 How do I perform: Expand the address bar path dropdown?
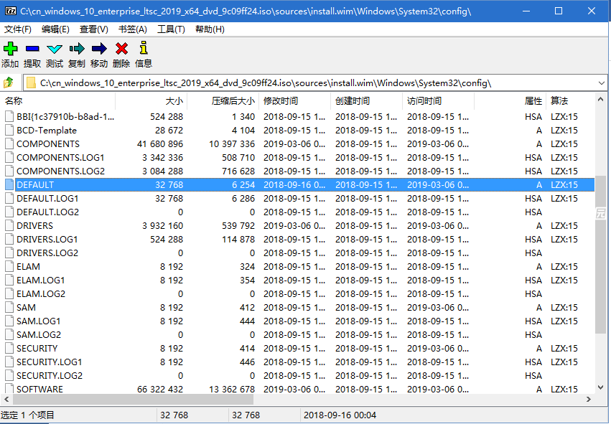pos(601,83)
